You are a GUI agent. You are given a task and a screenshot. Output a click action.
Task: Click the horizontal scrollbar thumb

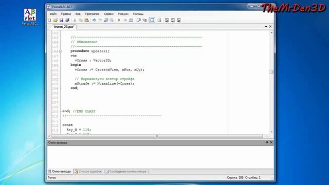pos(157,136)
